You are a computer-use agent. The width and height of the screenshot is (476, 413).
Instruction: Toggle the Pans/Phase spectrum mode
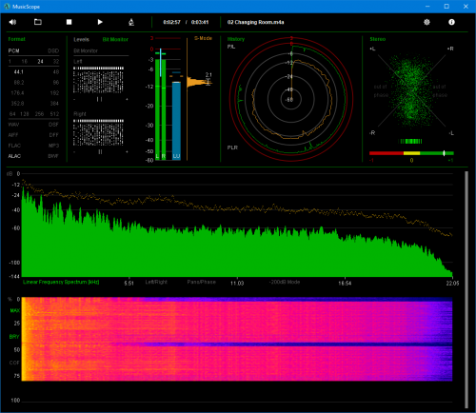pos(201,282)
